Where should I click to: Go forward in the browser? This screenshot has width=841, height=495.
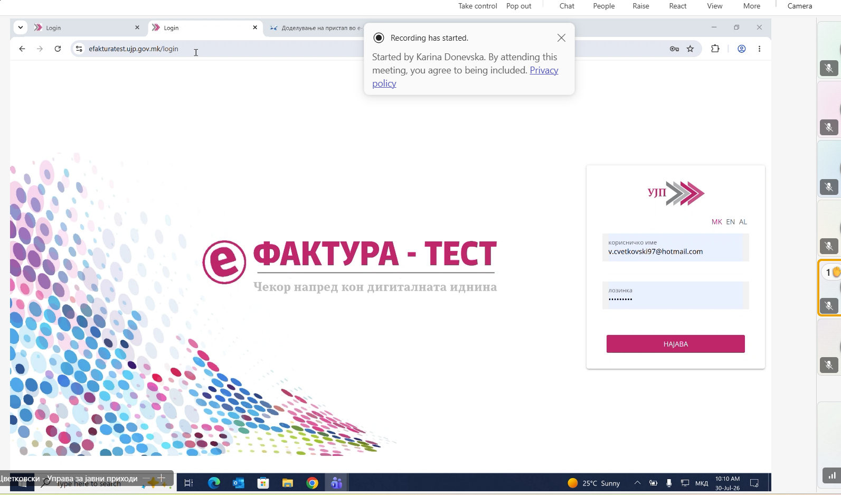click(x=40, y=49)
